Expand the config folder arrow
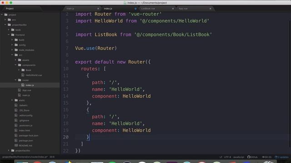291x163 pixels. 12,45
